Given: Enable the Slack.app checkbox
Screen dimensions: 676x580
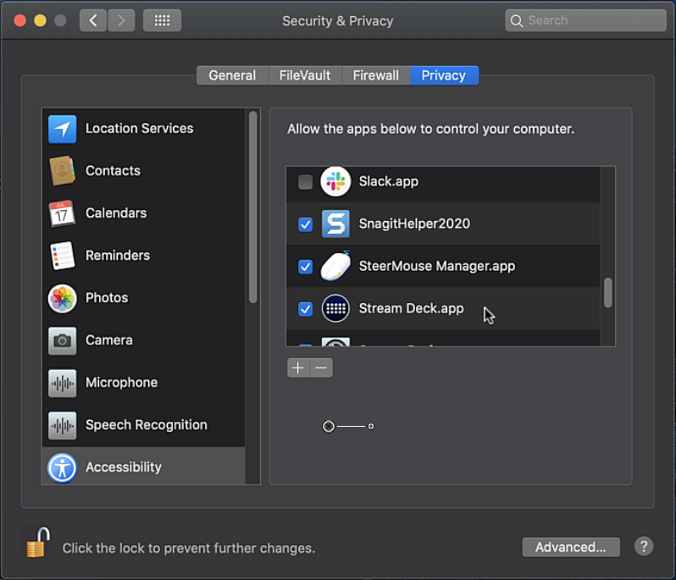Looking at the screenshot, I should pyautogui.click(x=305, y=182).
